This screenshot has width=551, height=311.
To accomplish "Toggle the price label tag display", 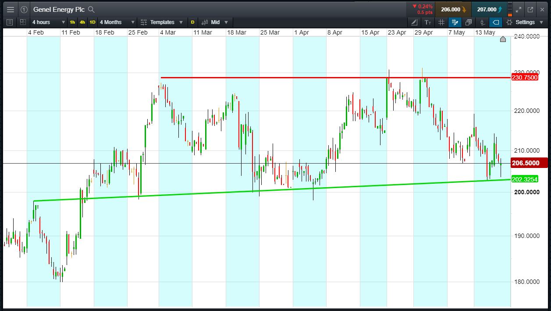I will pos(496,22).
